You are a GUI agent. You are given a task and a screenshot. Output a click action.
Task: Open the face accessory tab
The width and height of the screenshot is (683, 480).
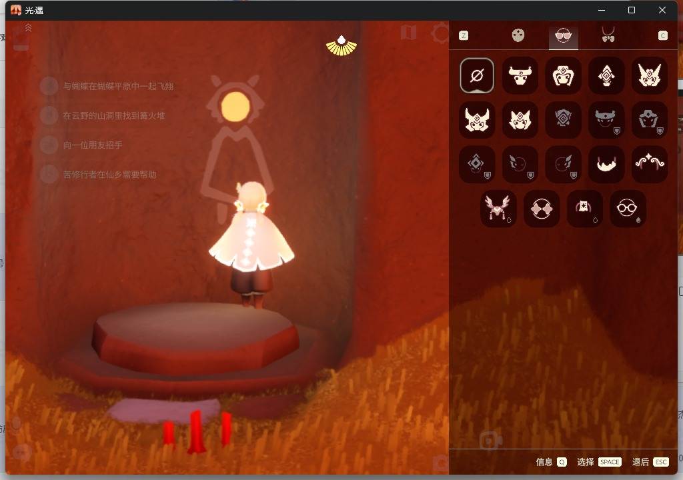(518, 35)
